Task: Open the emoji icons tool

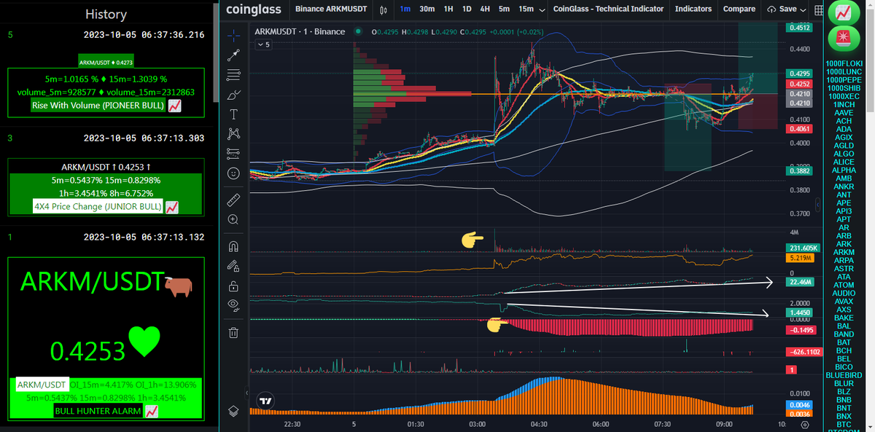Action: click(x=233, y=173)
